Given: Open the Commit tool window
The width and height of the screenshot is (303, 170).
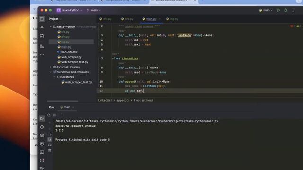Looking at the screenshot, I should (x=42, y=27).
